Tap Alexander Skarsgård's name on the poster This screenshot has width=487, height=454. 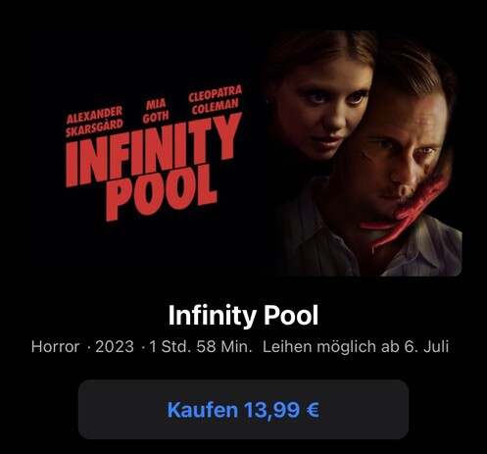tap(94, 122)
